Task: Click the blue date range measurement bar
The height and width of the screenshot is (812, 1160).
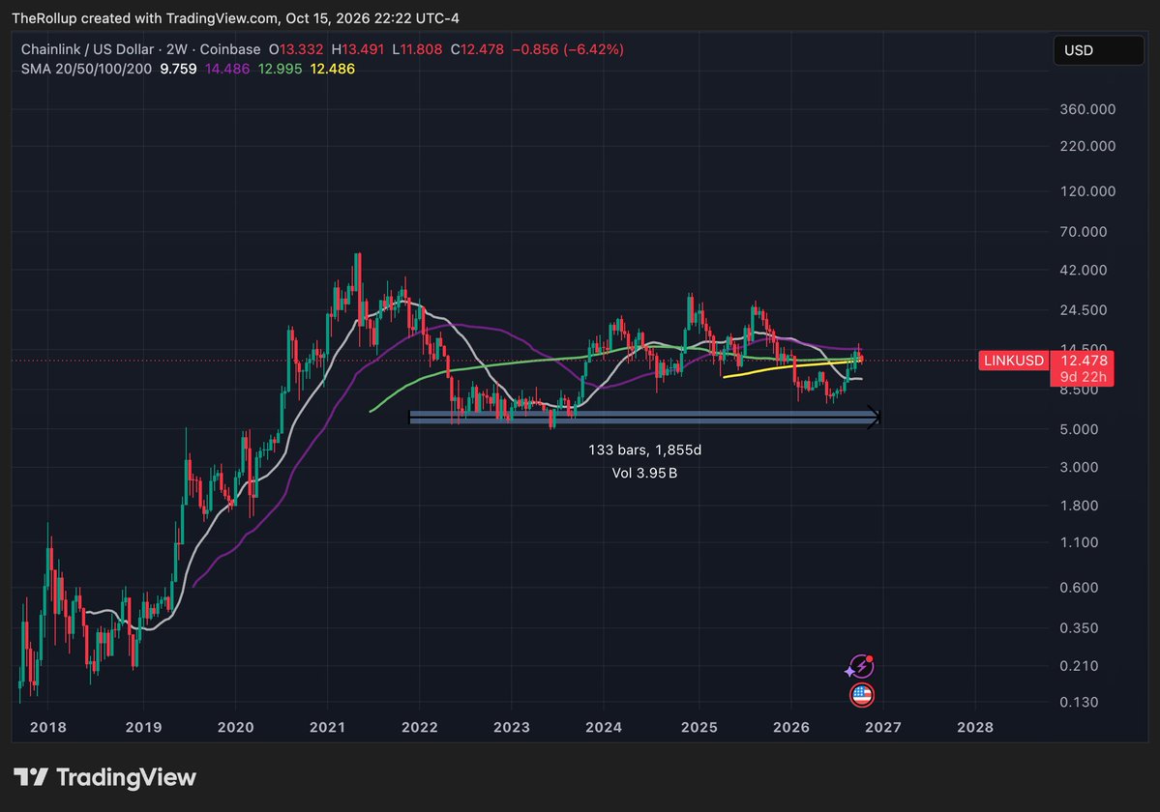Action: click(644, 418)
